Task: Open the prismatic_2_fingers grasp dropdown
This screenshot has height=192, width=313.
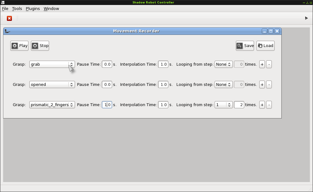Action: coord(52,105)
